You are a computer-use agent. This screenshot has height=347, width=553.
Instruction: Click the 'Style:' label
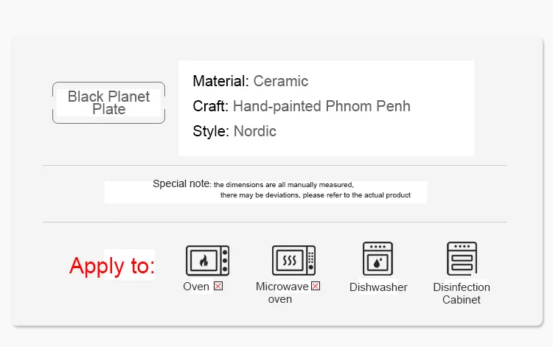[x=211, y=131]
